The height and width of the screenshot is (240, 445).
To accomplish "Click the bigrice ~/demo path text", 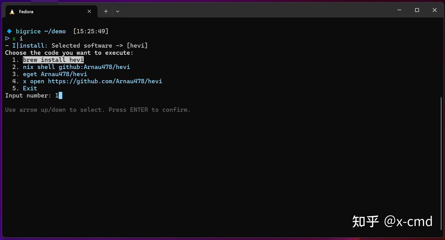I will [x=41, y=31].
